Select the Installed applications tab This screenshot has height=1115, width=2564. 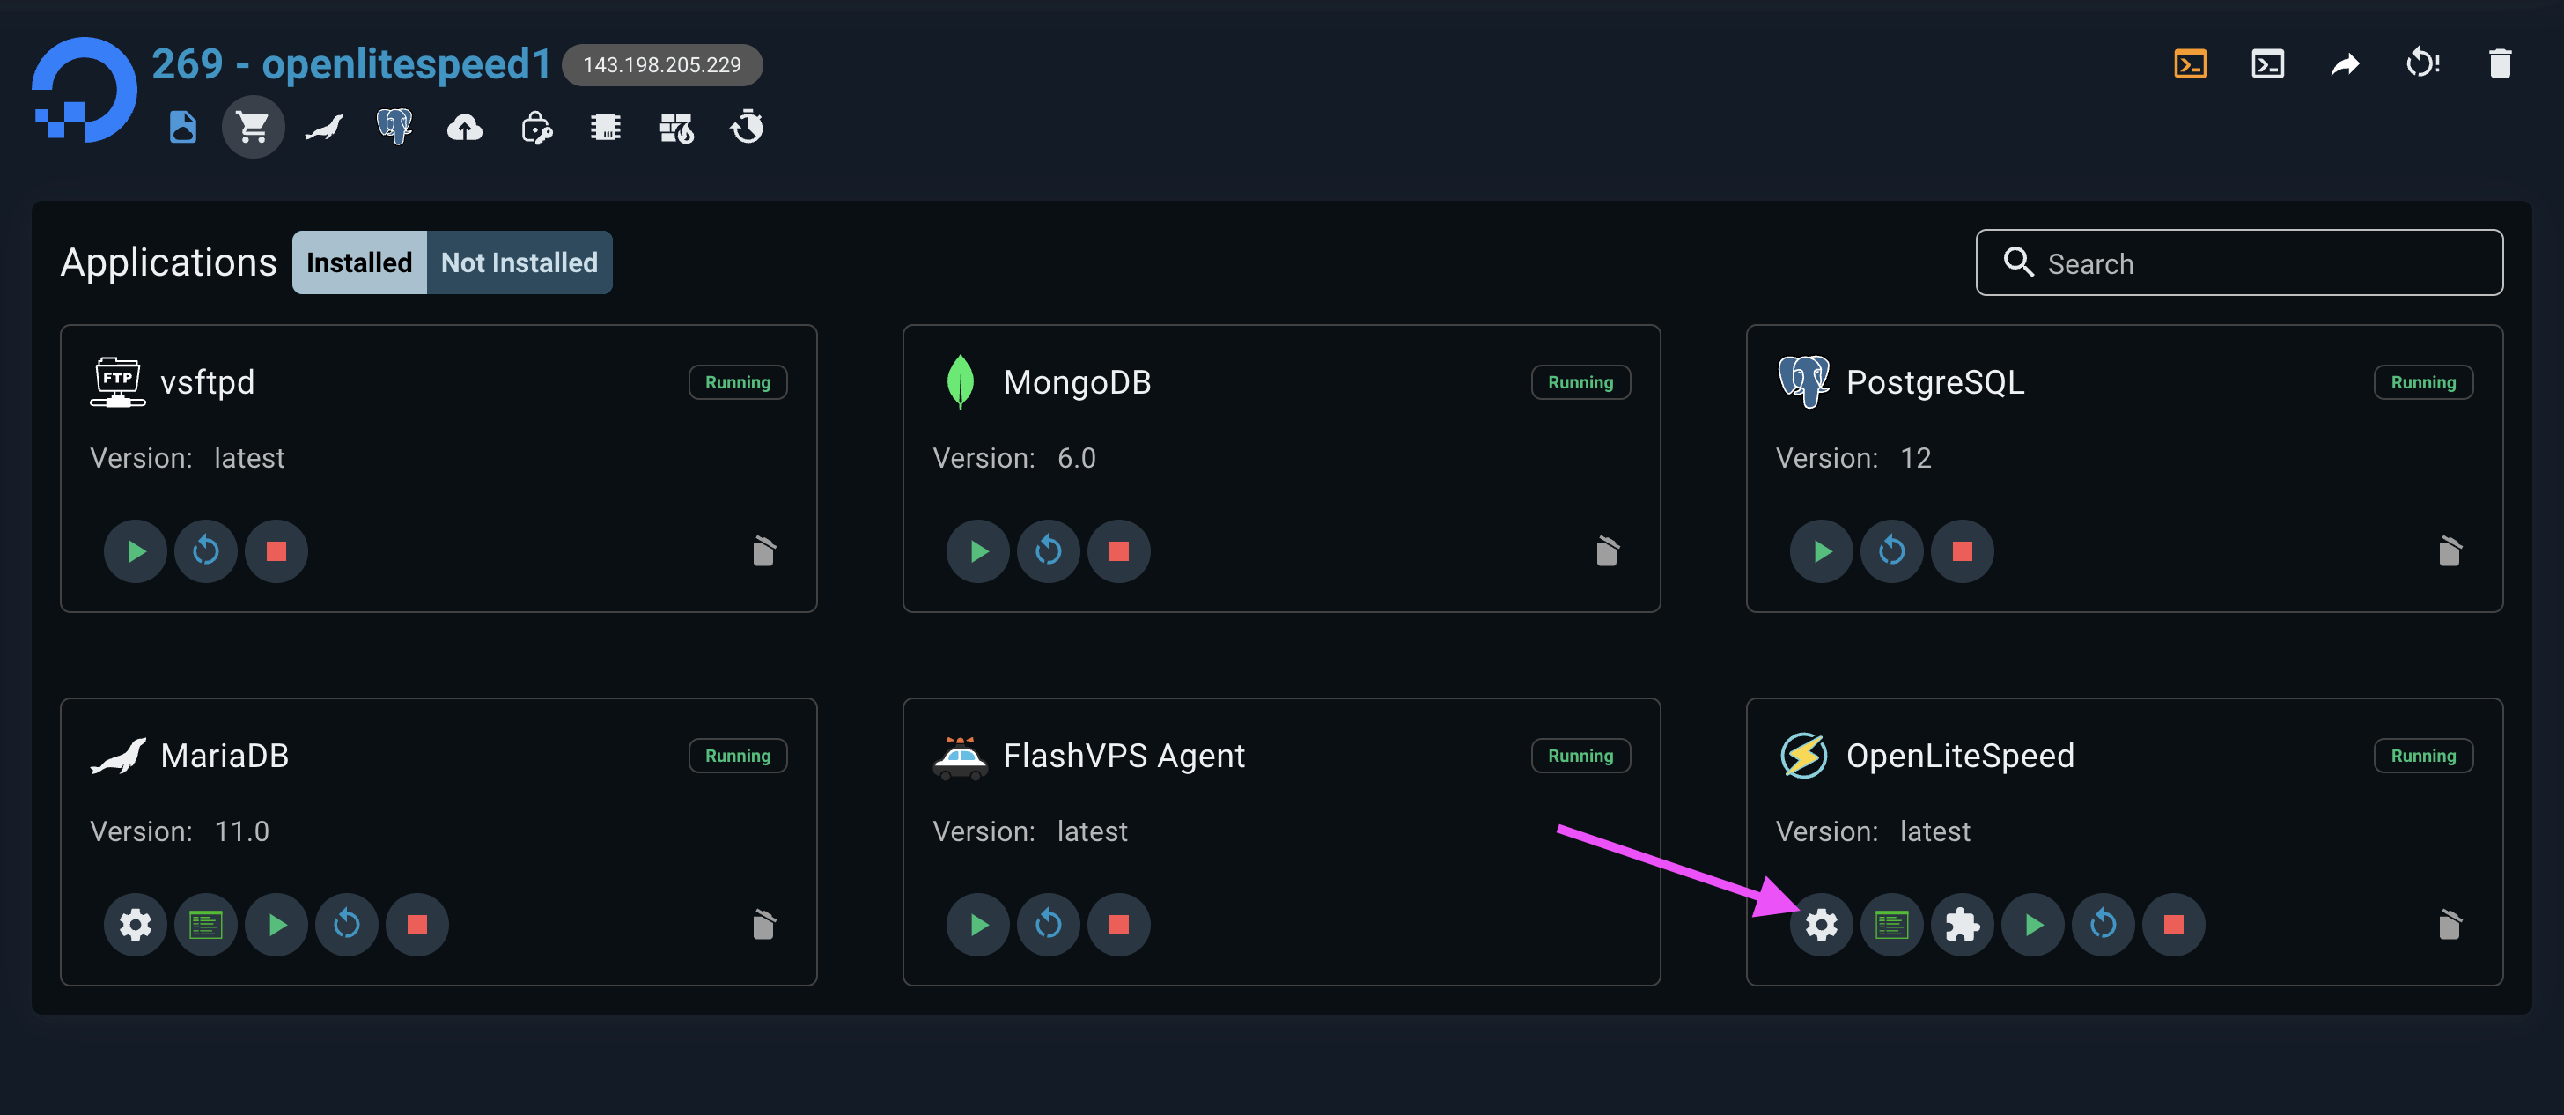tap(359, 262)
